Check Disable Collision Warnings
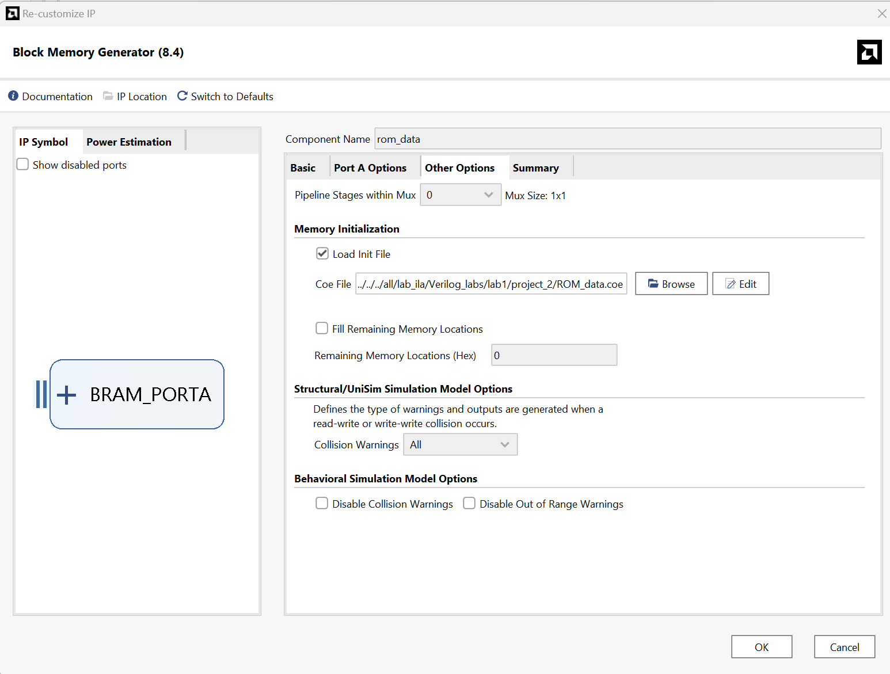This screenshot has width=890, height=674. click(322, 504)
